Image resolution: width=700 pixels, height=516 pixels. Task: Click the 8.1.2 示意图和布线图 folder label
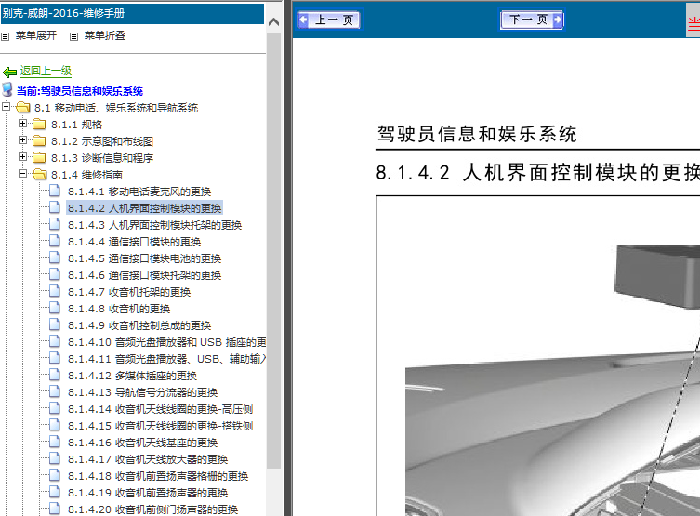102,141
